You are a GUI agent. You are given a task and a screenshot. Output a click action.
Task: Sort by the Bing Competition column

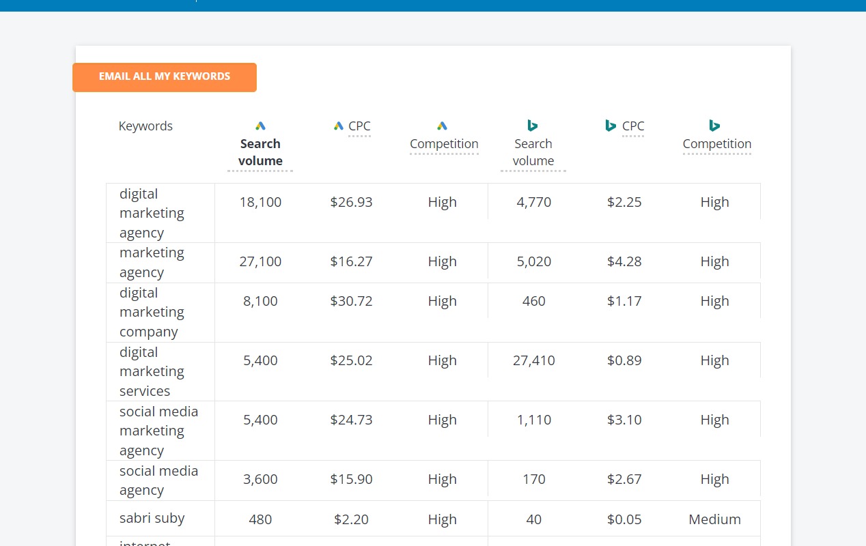pyautogui.click(x=717, y=143)
